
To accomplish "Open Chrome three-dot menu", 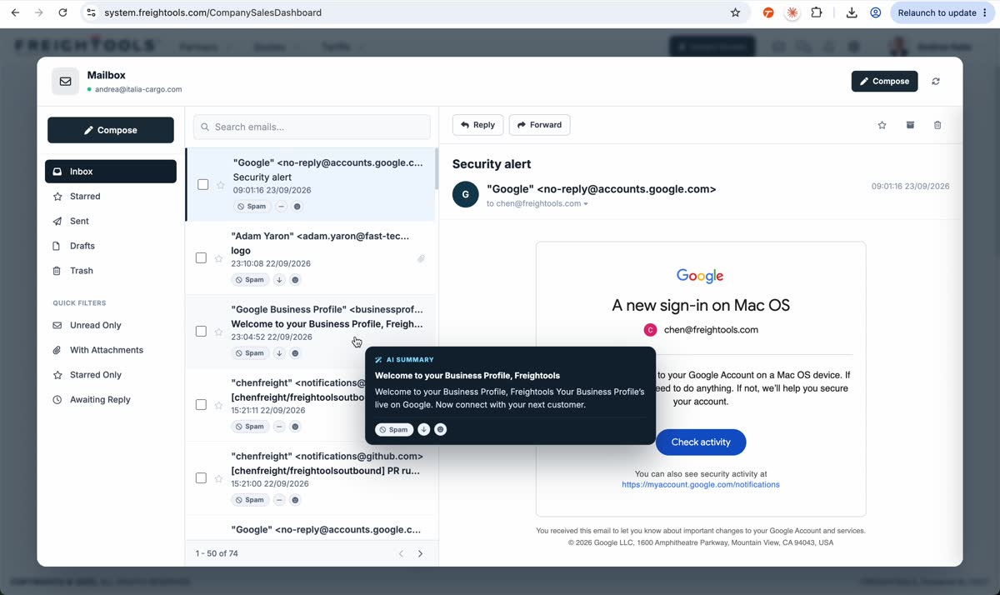I will pyautogui.click(x=984, y=12).
